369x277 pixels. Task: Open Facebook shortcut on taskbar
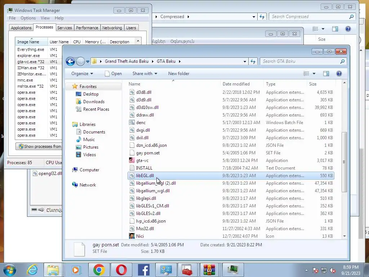(143, 270)
